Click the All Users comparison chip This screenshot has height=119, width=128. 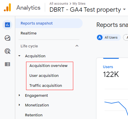click(109, 37)
